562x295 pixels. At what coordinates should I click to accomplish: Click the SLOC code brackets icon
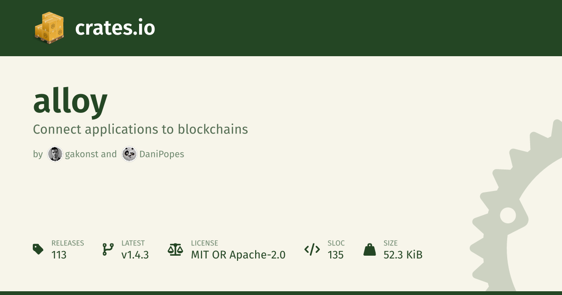click(x=312, y=250)
